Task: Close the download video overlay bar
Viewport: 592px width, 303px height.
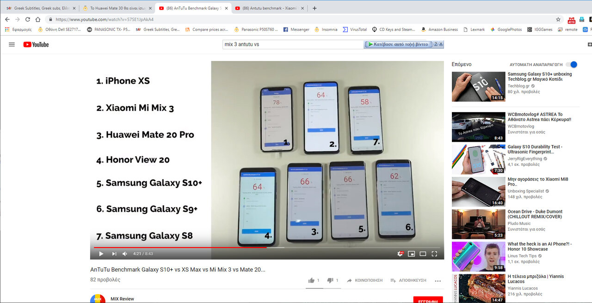Action: [441, 44]
